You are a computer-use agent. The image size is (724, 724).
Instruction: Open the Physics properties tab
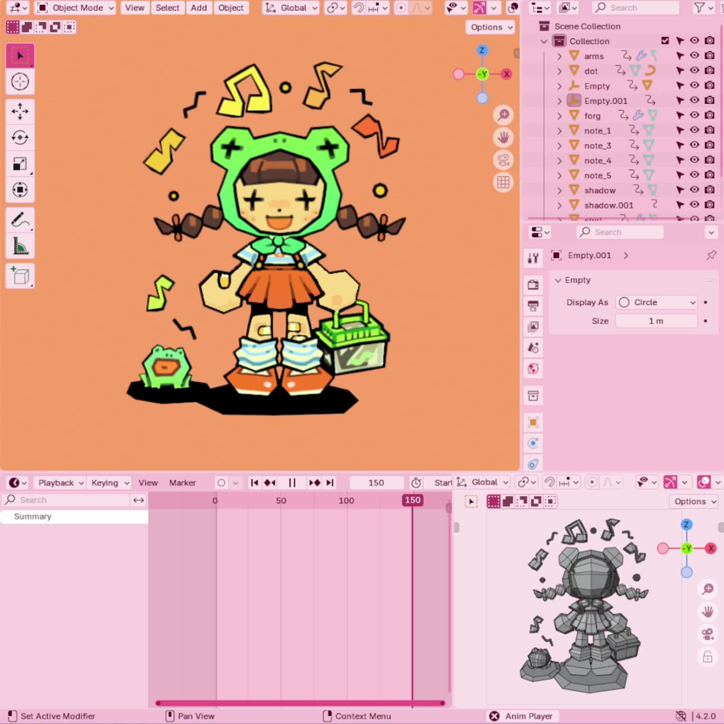point(533,443)
